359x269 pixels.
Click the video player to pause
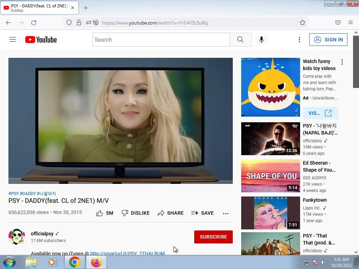[x=121, y=121]
